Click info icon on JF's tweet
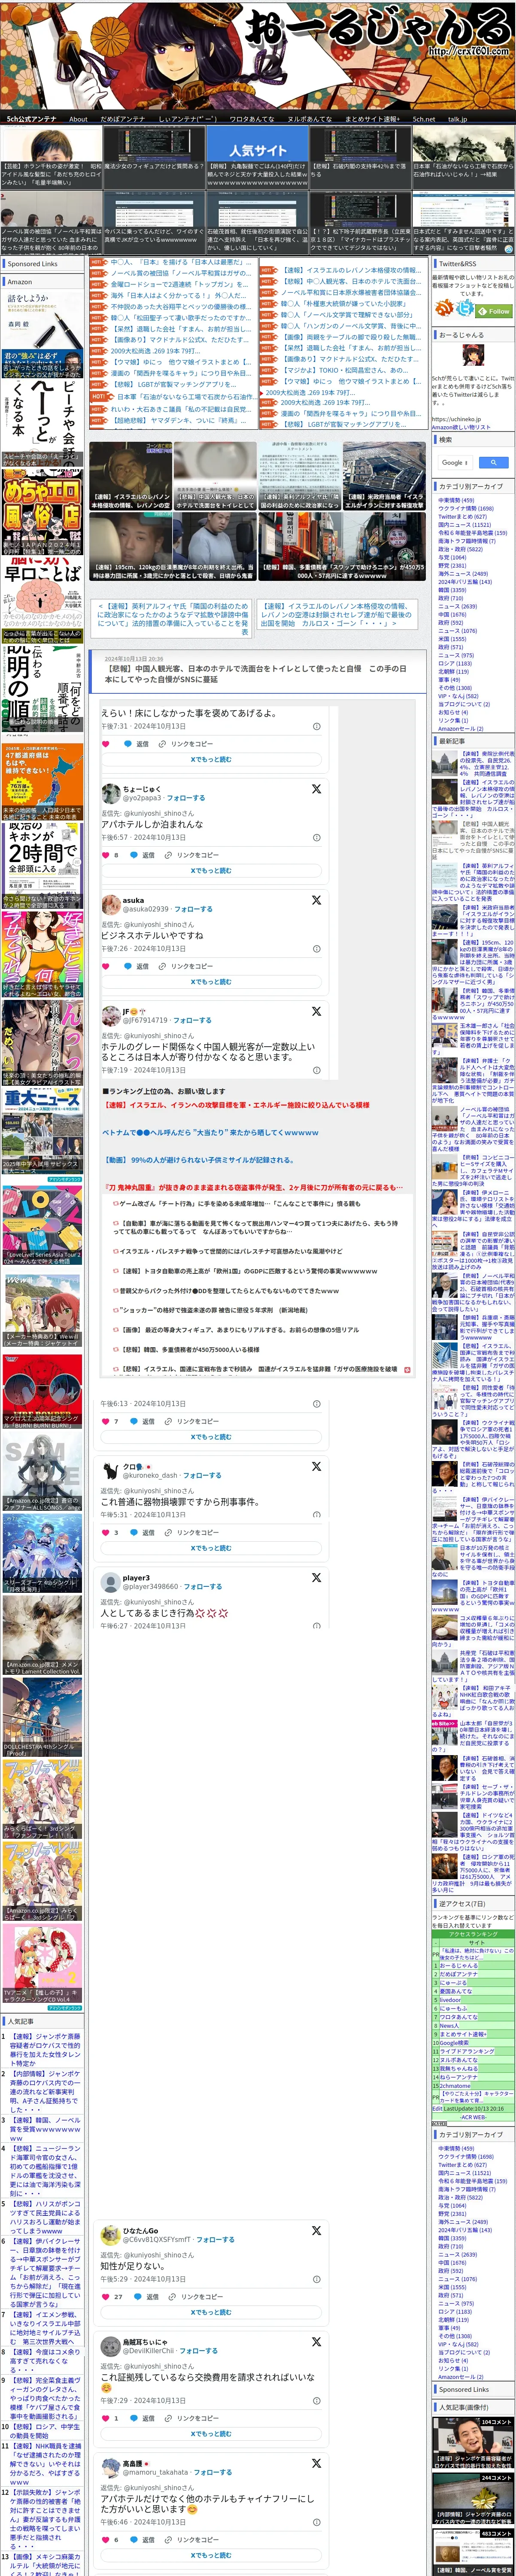This screenshot has height=2576, width=516. [317, 1070]
